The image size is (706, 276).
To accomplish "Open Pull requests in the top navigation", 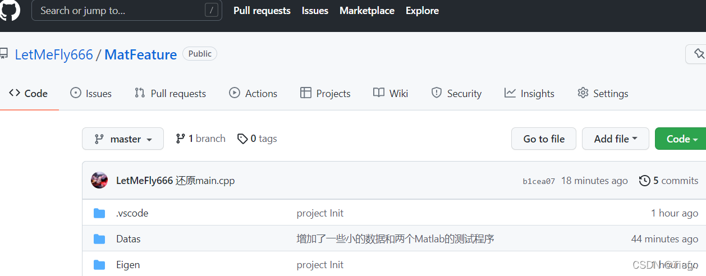I will coord(262,11).
